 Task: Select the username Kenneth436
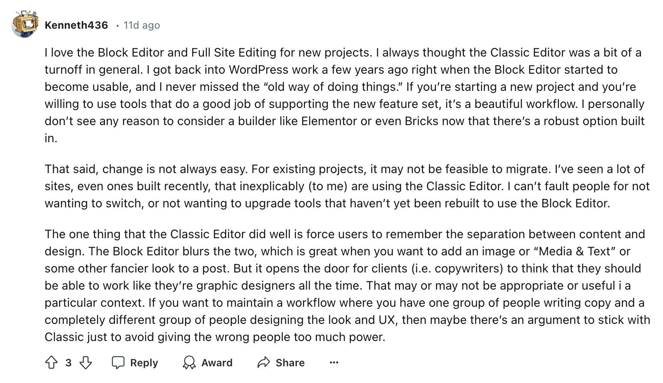click(x=76, y=25)
